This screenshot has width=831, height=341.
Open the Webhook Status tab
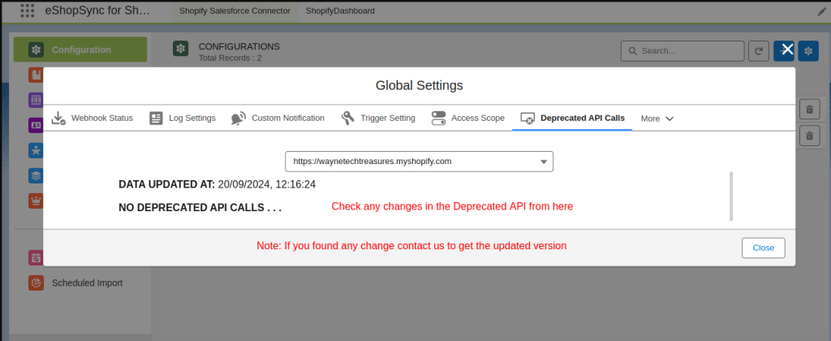92,118
